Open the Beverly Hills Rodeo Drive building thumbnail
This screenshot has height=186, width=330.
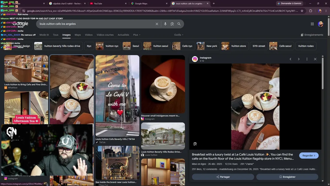(163, 136)
